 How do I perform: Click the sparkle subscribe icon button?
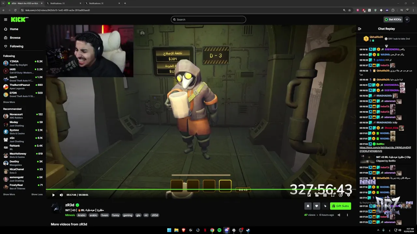click(x=325, y=206)
